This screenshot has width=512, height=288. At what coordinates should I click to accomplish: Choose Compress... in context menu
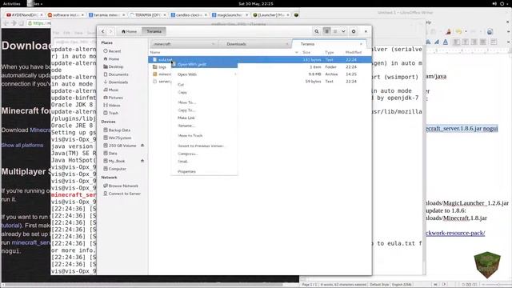pos(205,154)
